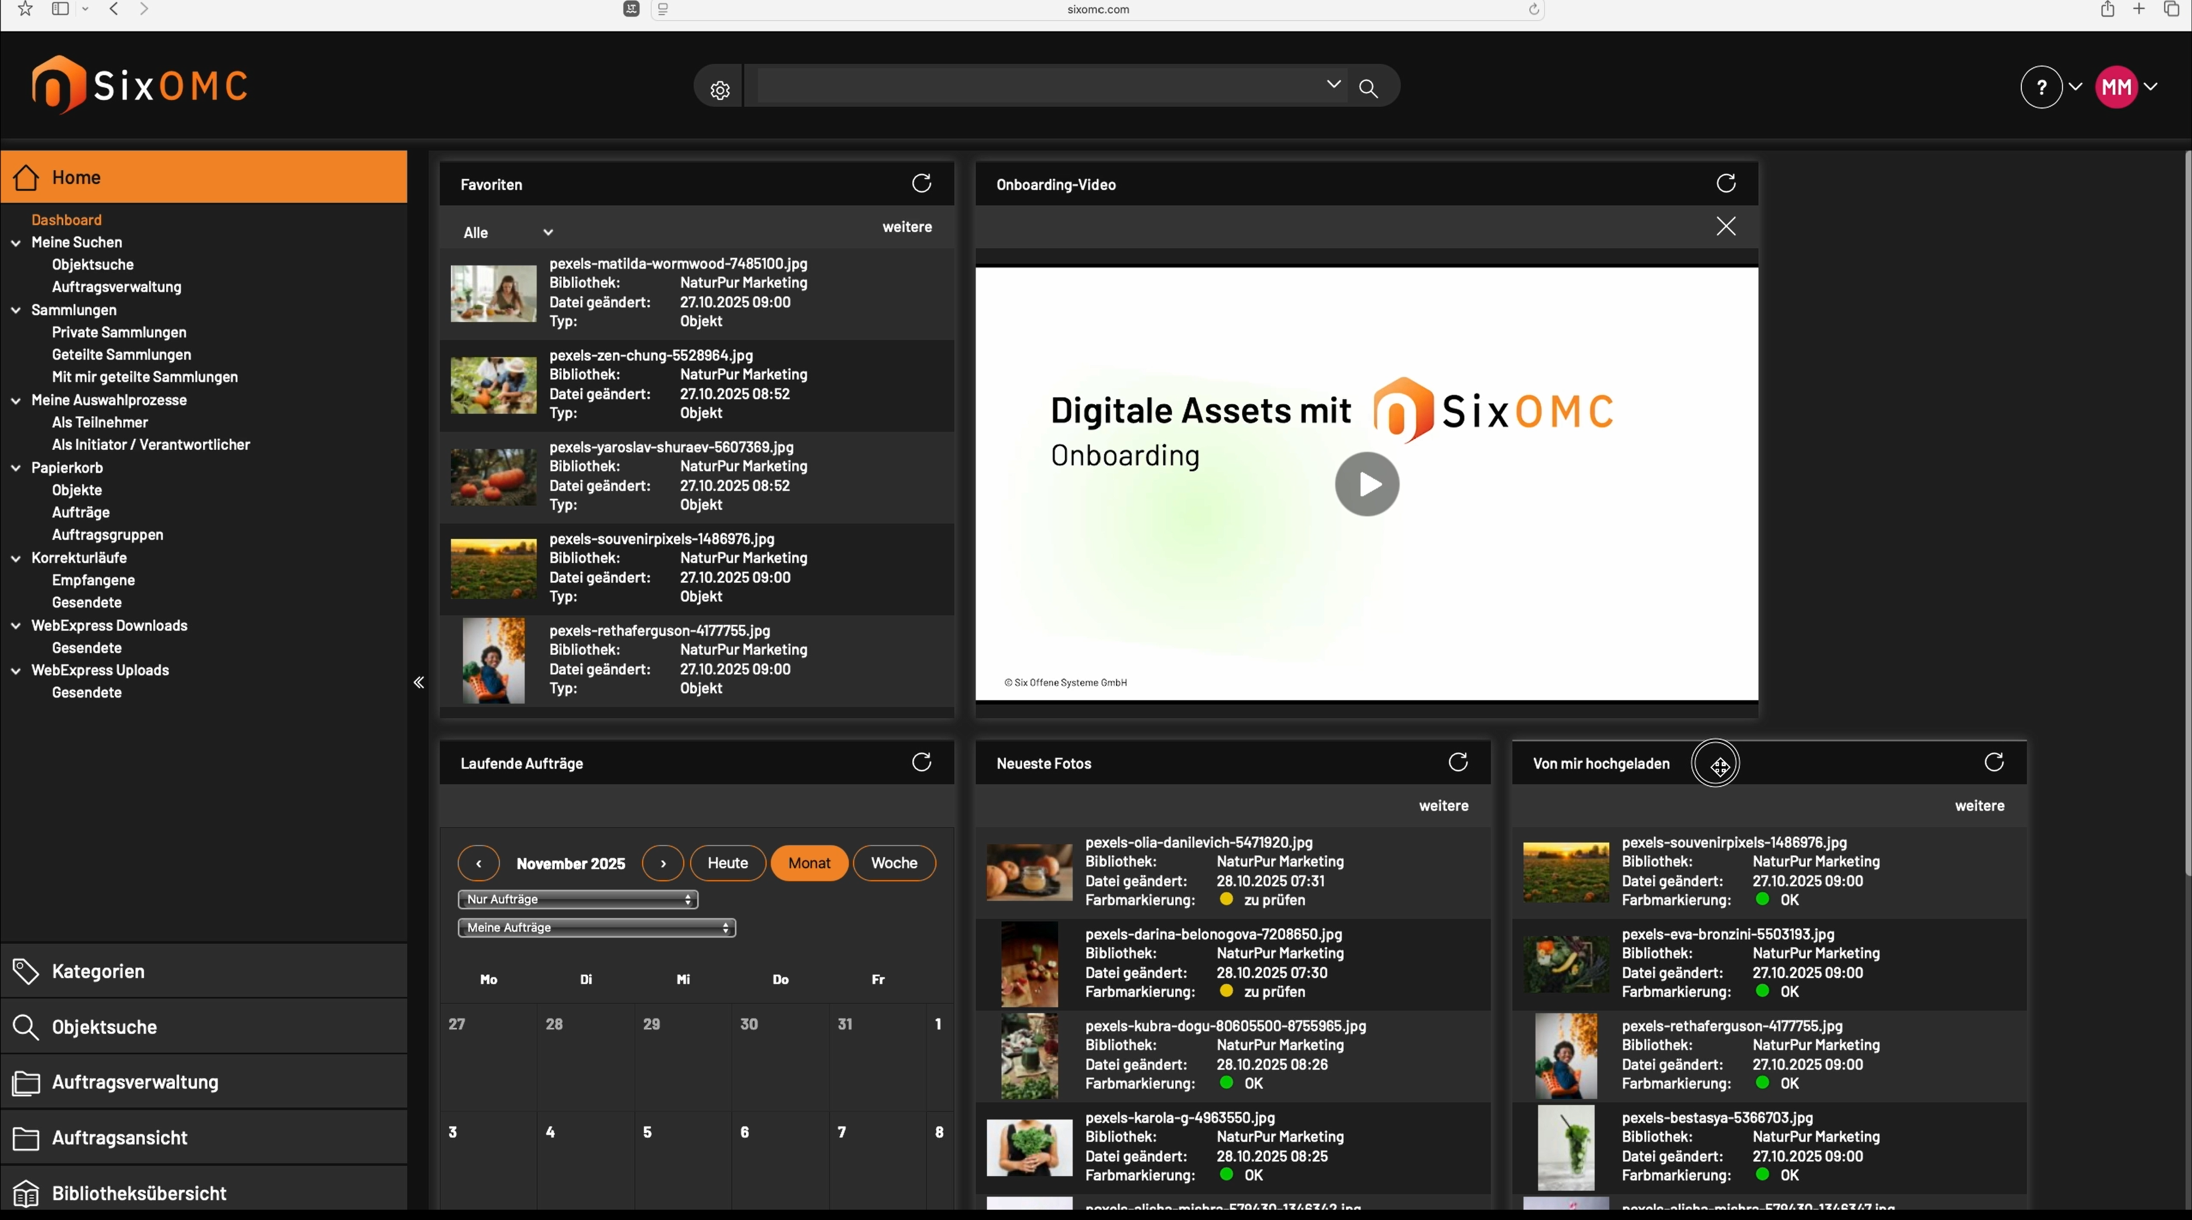Viewport: 2192px width, 1220px height.
Task: Switch calendar to Woche view
Action: tap(893, 863)
